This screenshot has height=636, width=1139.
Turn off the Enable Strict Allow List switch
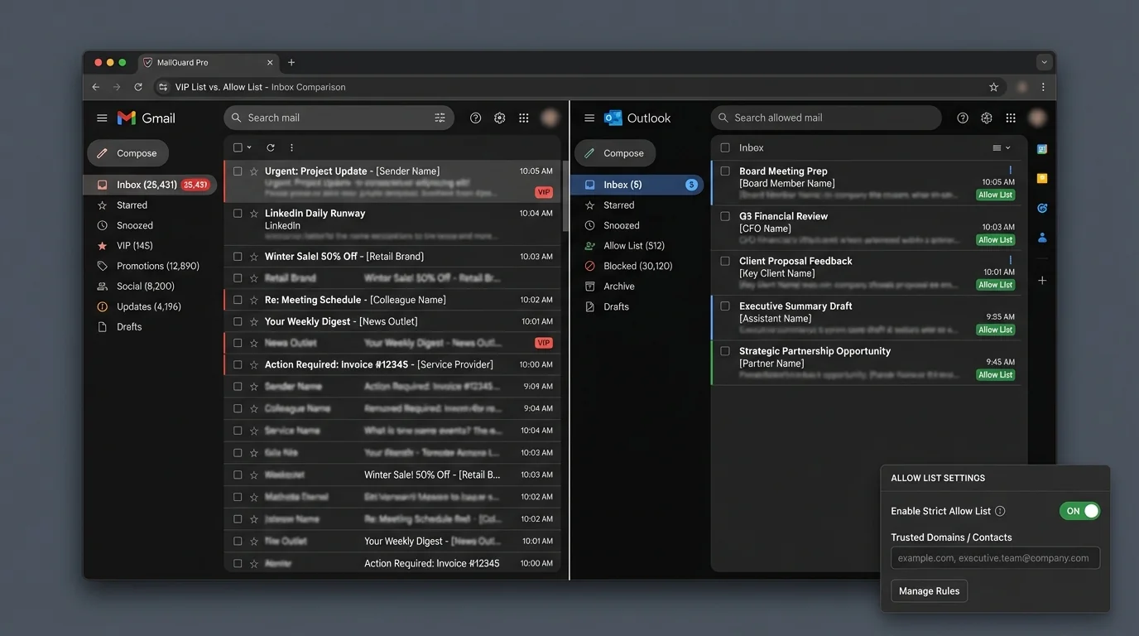(1079, 511)
